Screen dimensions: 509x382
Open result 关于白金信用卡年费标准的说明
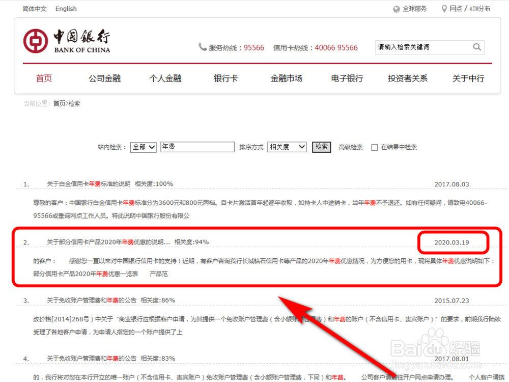[89, 184]
